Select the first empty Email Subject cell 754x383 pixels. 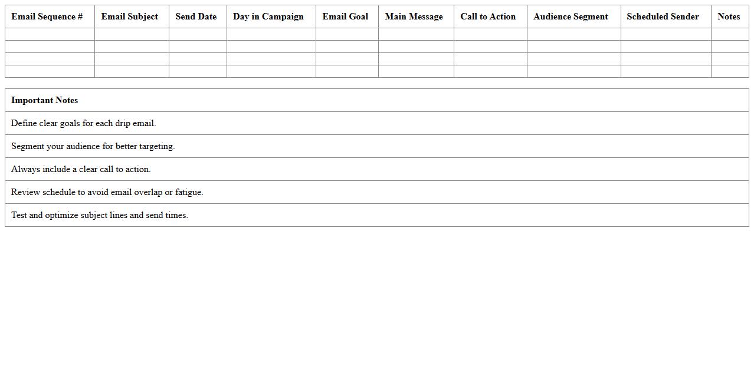131,34
